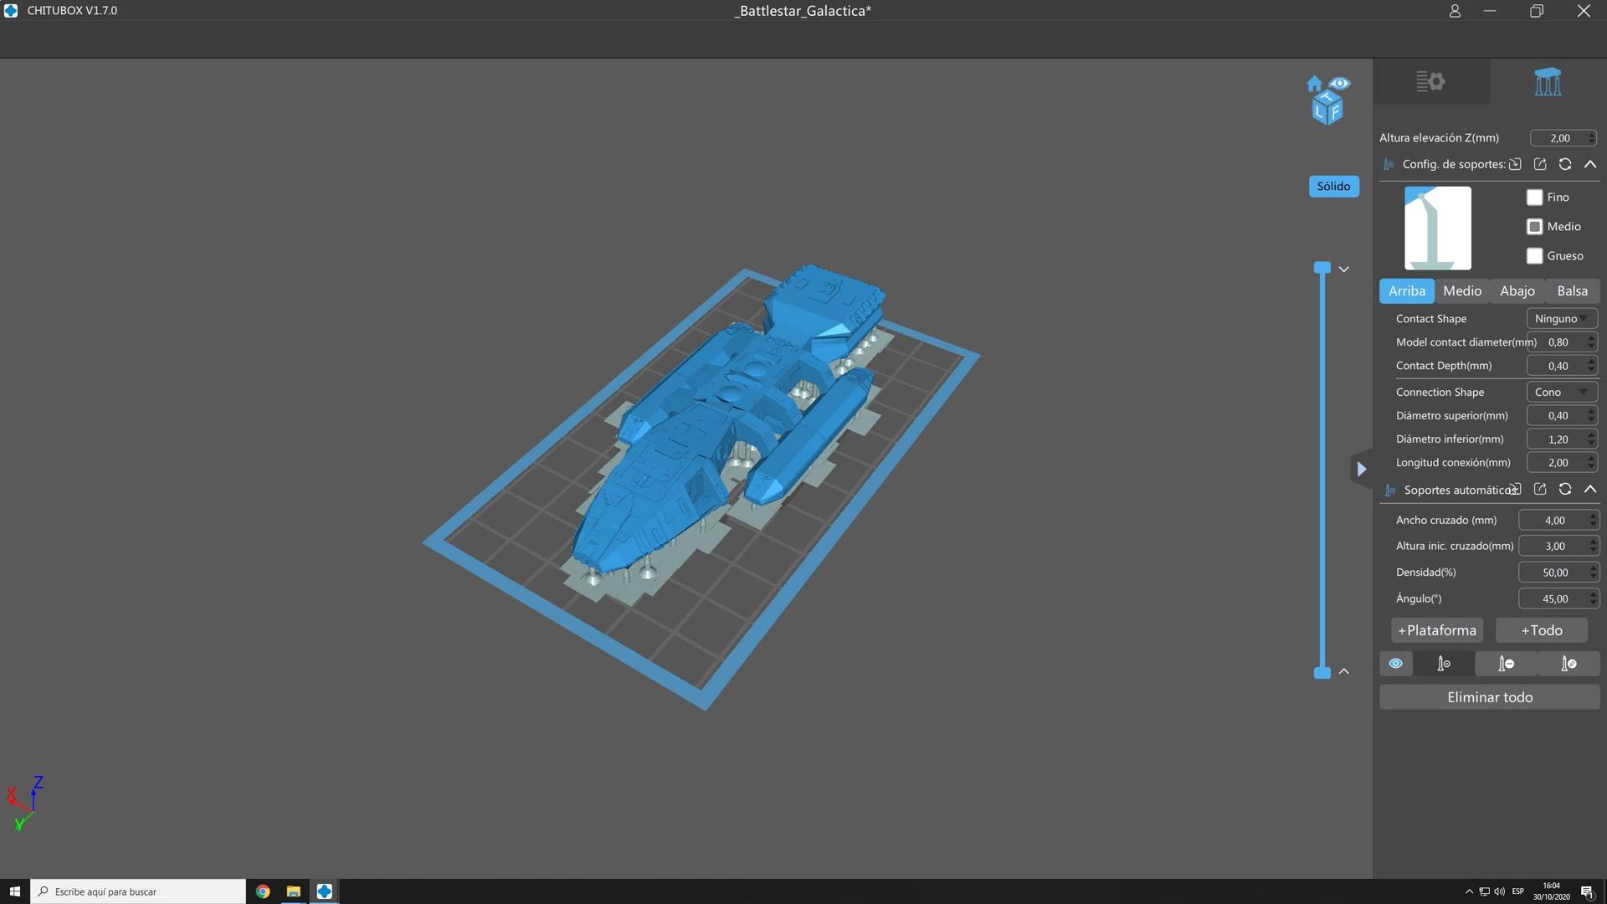The height and width of the screenshot is (904, 1607).
Task: Switch to the Balsa tab
Action: (x=1572, y=291)
